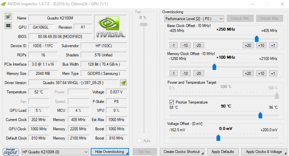Click the Power target slider handle
This screenshot has height=156, width=289.
pos(277,96)
